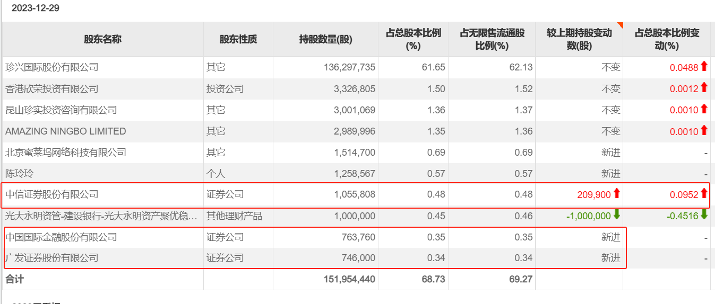
Task: Click green down arrow beside -0.4516
Action: point(704,215)
